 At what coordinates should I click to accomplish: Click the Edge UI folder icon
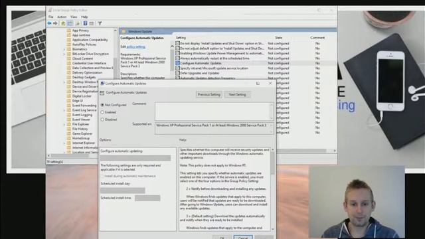click(69, 100)
